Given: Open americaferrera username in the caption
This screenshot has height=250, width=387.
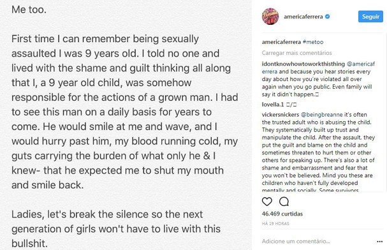Looking at the screenshot, I should 281,42.
